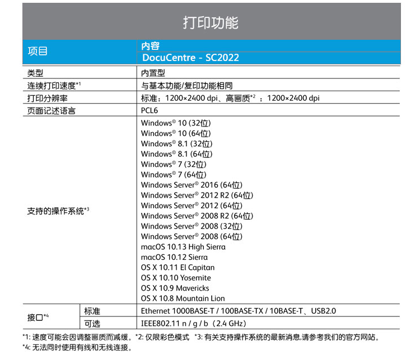Select the OS X 10.10 Yosemite entry
This screenshot has height=364, width=420.
pos(176,278)
